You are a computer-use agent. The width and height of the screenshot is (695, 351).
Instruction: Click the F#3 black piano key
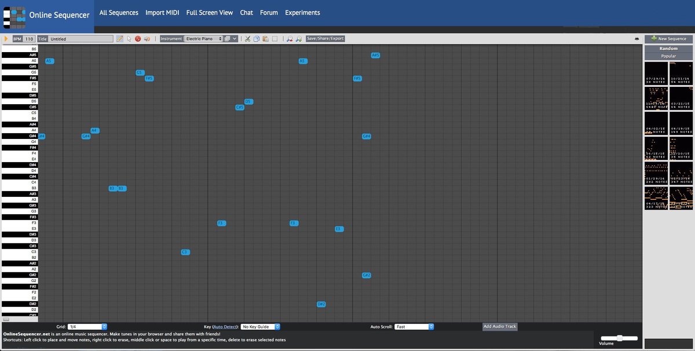[x=20, y=217]
